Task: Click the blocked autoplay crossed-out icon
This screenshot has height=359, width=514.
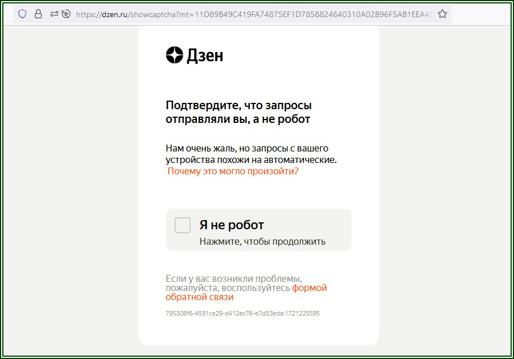Action: (66, 14)
